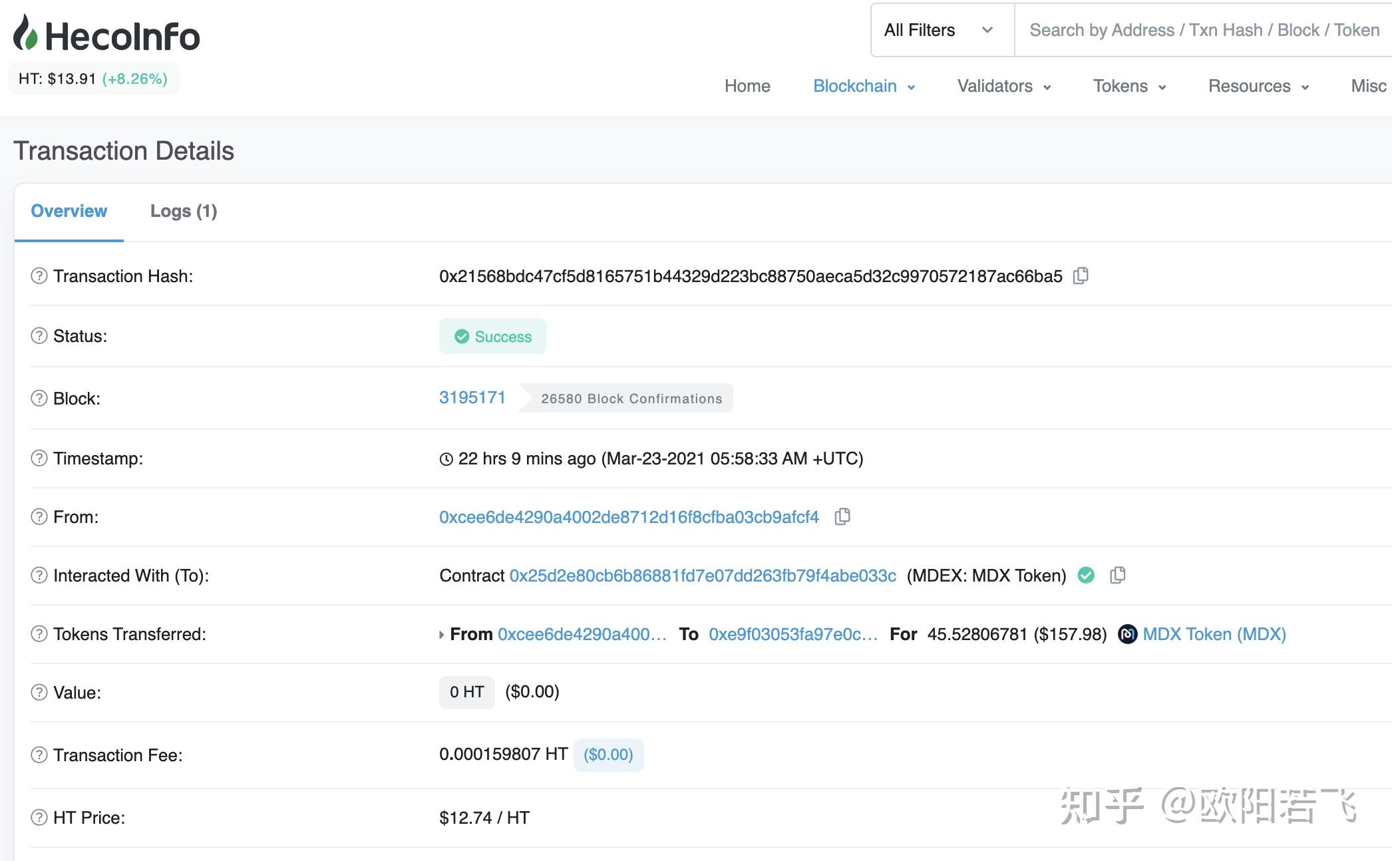
Task: Expand the Tokens Transferred arrow
Action: [441, 635]
